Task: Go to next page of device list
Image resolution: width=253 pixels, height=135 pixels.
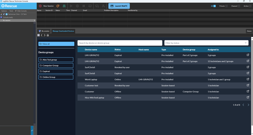Action: [x=248, y=105]
